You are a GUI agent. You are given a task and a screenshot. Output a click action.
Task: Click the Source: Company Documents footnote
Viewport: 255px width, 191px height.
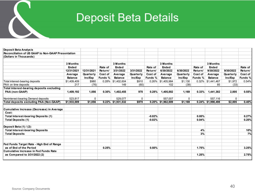click(31, 189)
